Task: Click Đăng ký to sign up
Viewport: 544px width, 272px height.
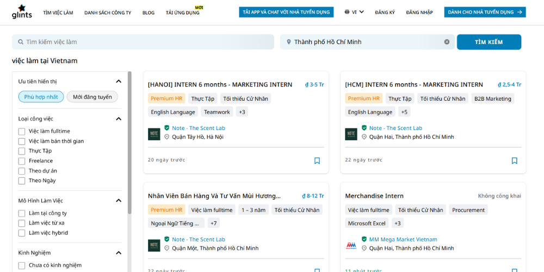Action: pyautogui.click(x=385, y=13)
